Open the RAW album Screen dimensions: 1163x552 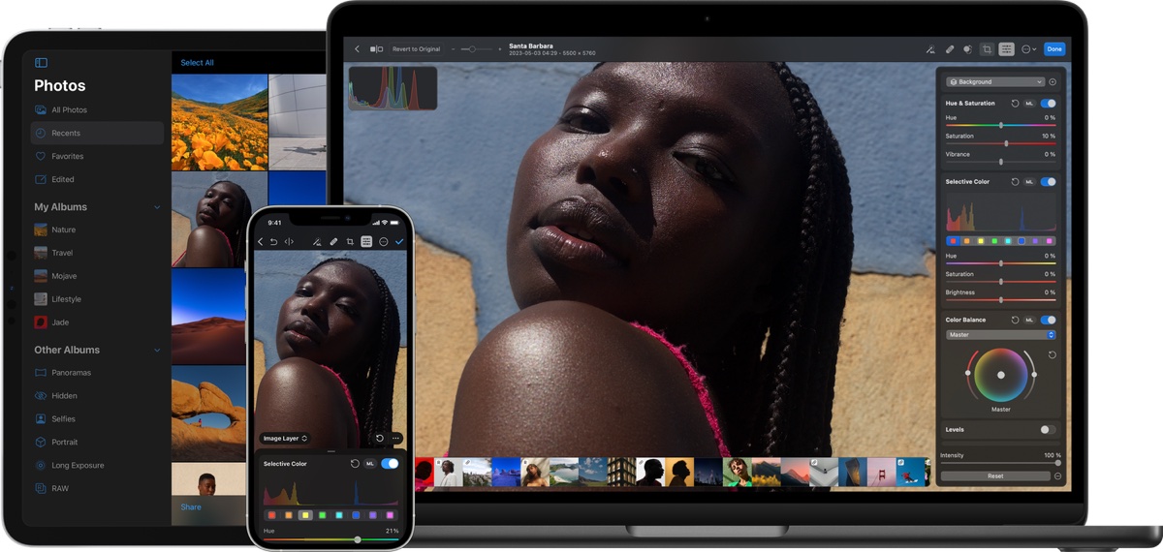97,489
